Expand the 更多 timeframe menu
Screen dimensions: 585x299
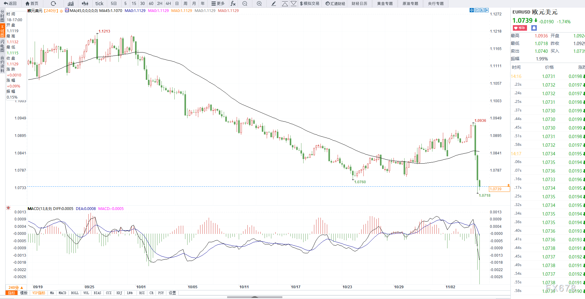click(218, 4)
